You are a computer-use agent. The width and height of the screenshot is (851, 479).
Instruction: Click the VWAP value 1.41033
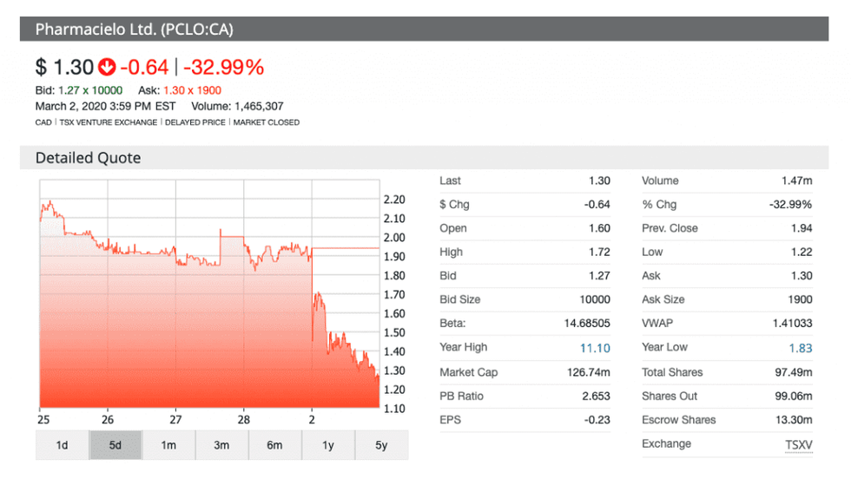click(x=789, y=323)
